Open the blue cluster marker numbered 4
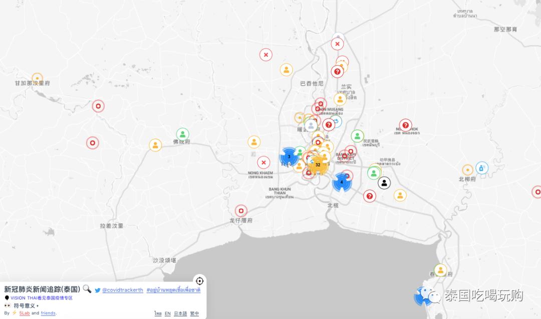This screenshot has height=319, width=541. pyautogui.click(x=342, y=182)
